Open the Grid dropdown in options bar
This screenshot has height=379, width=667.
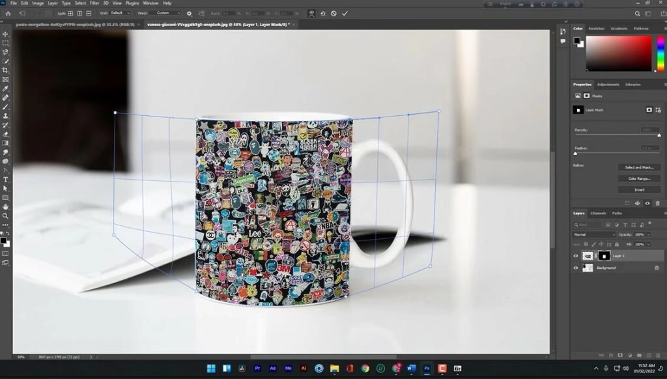[x=120, y=13]
